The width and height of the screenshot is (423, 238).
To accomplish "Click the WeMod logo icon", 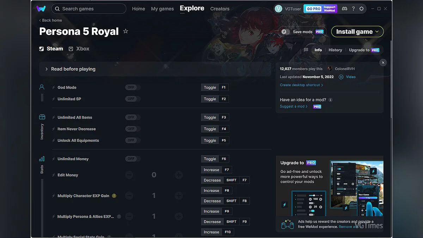I will (41, 8).
